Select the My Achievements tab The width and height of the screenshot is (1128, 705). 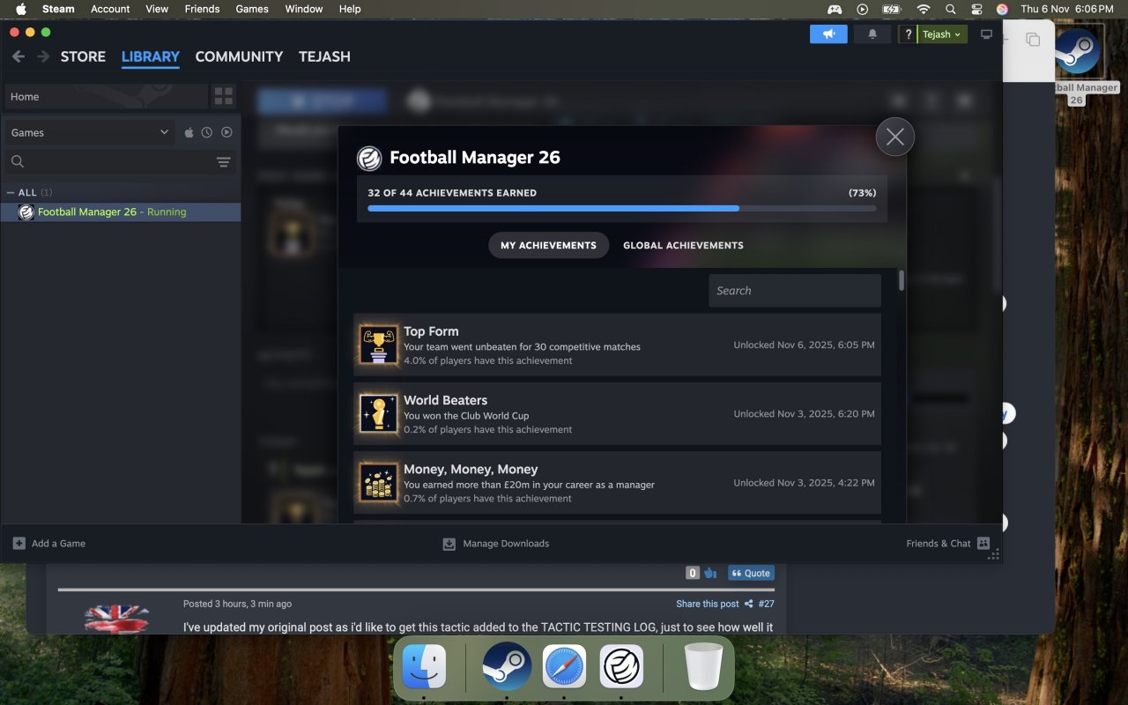click(548, 245)
